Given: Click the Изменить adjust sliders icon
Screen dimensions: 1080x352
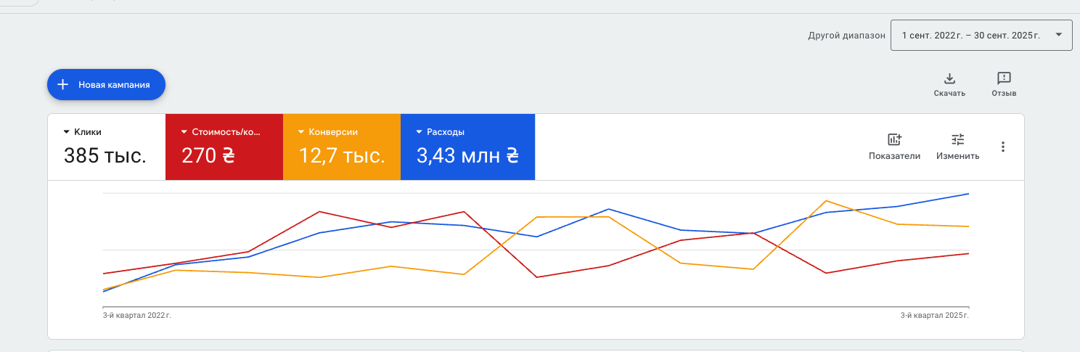Looking at the screenshot, I should [957, 140].
